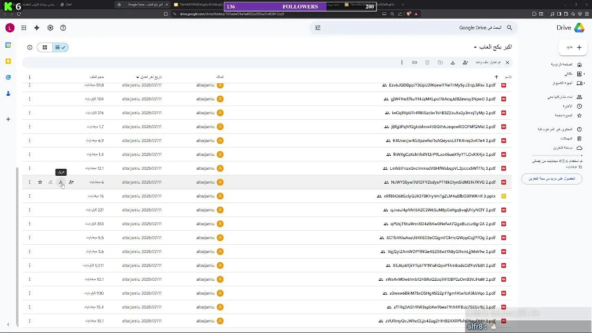Rename the hovered file with pencil icon
This screenshot has width=592, height=333.
(50, 182)
